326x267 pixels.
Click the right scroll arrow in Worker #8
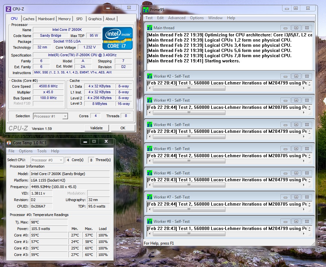pos(304,234)
